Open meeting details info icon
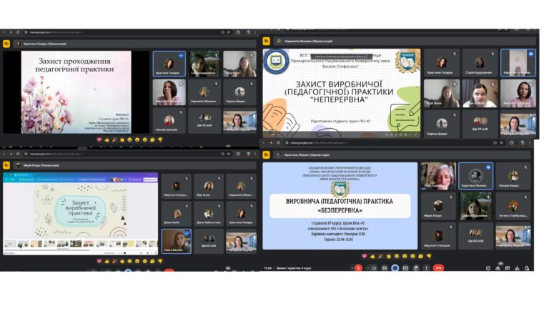This screenshot has width=549, height=309. 488,268
